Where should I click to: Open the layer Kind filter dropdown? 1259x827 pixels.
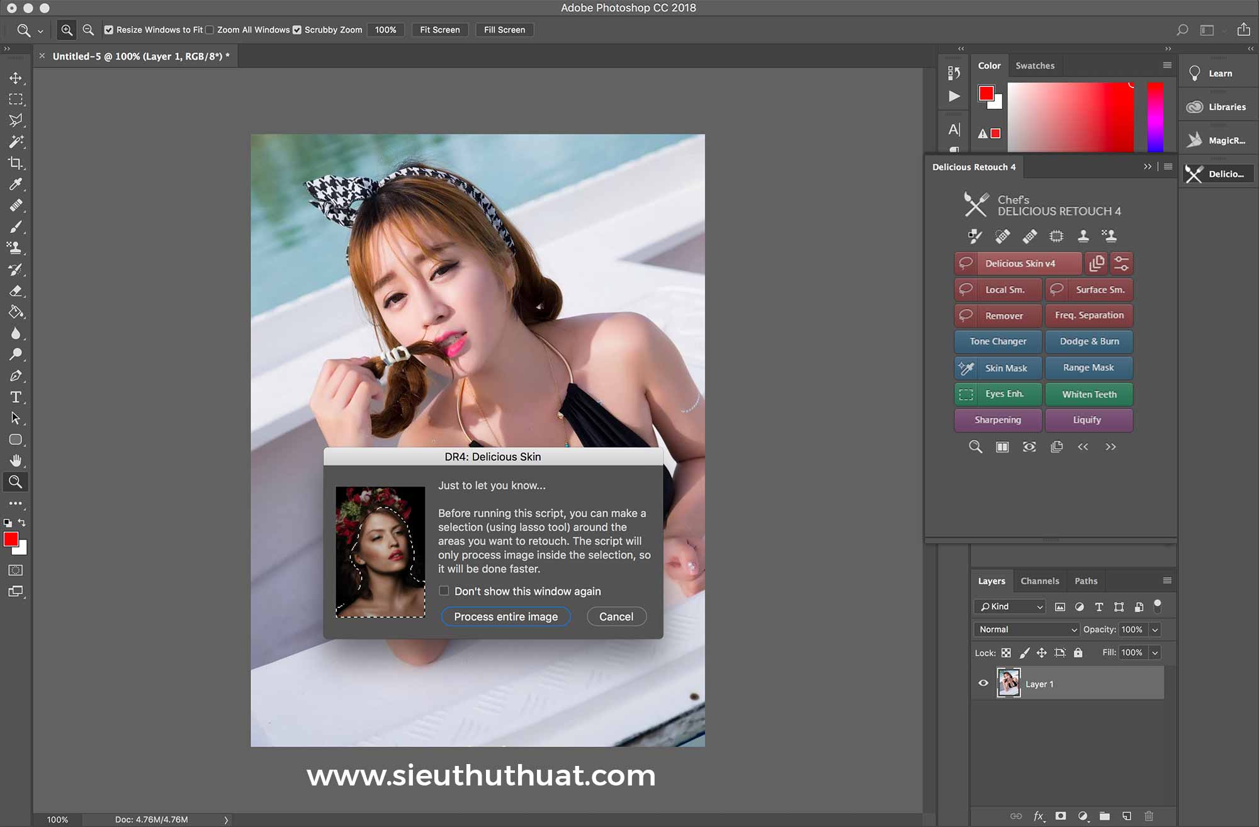coord(1010,606)
